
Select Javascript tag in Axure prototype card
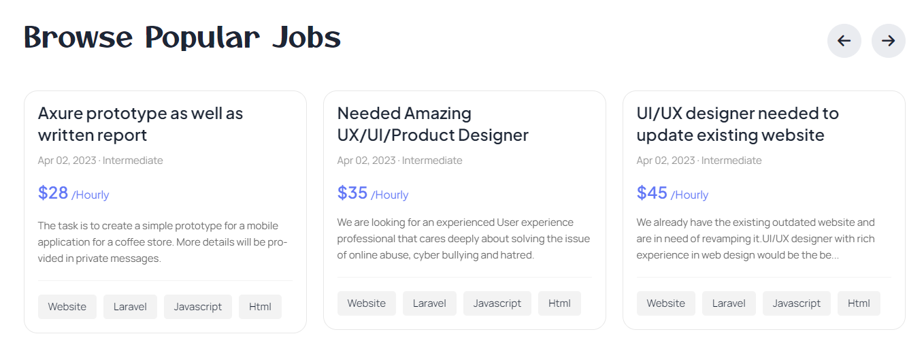197,307
